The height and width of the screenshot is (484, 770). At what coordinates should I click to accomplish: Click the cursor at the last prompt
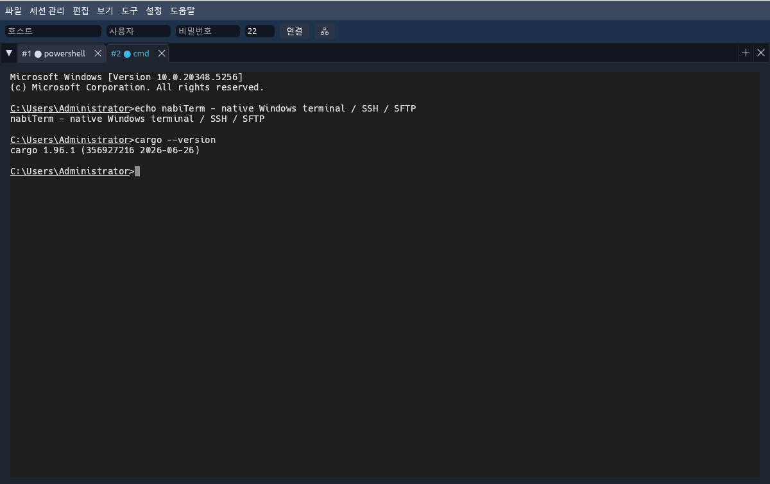[137, 171]
